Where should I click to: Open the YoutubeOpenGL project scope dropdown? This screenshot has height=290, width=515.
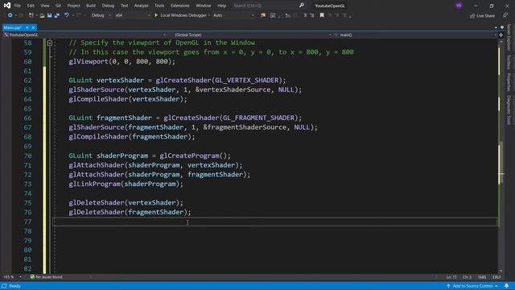click(84, 35)
